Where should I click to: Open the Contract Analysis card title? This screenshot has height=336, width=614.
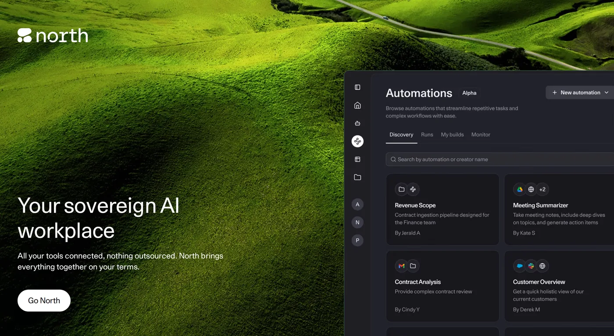click(418, 282)
